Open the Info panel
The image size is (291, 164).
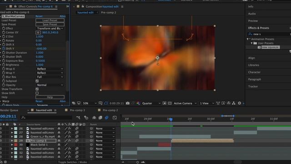[x=251, y=6]
